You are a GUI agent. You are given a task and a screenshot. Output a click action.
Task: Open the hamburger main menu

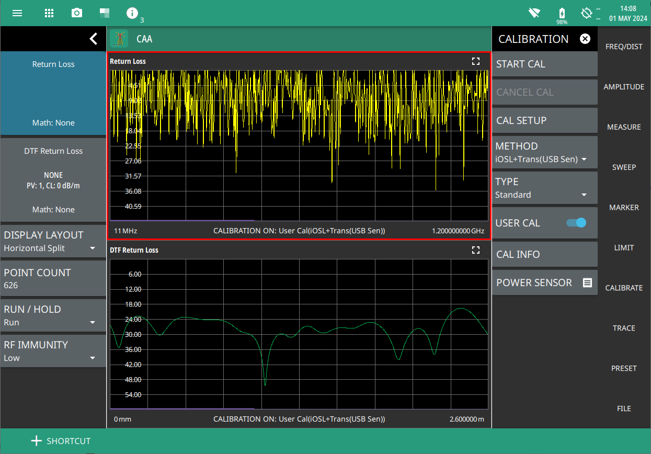pyautogui.click(x=17, y=13)
